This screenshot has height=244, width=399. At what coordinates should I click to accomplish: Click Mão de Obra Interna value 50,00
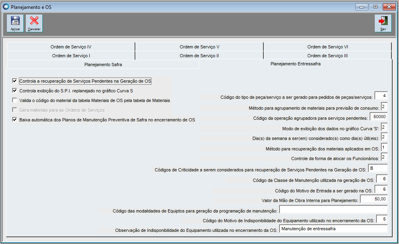pyautogui.click(x=374, y=199)
